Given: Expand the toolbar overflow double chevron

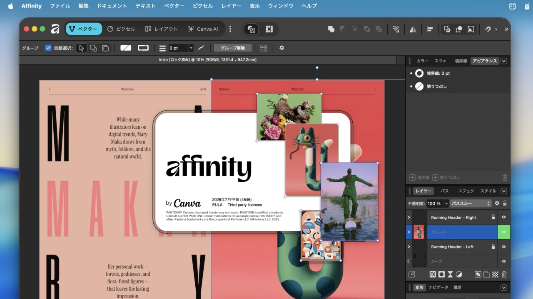Looking at the screenshot, I should (x=506, y=29).
